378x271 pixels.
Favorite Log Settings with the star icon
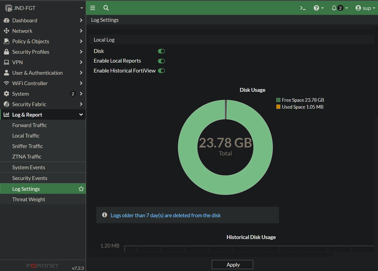click(x=81, y=189)
